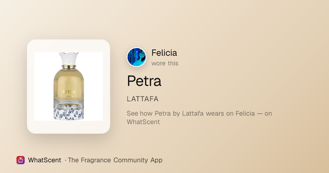Click the white scalloped bottle cap
Image resolution: width=329 pixels, height=173 pixels.
click(69, 58)
